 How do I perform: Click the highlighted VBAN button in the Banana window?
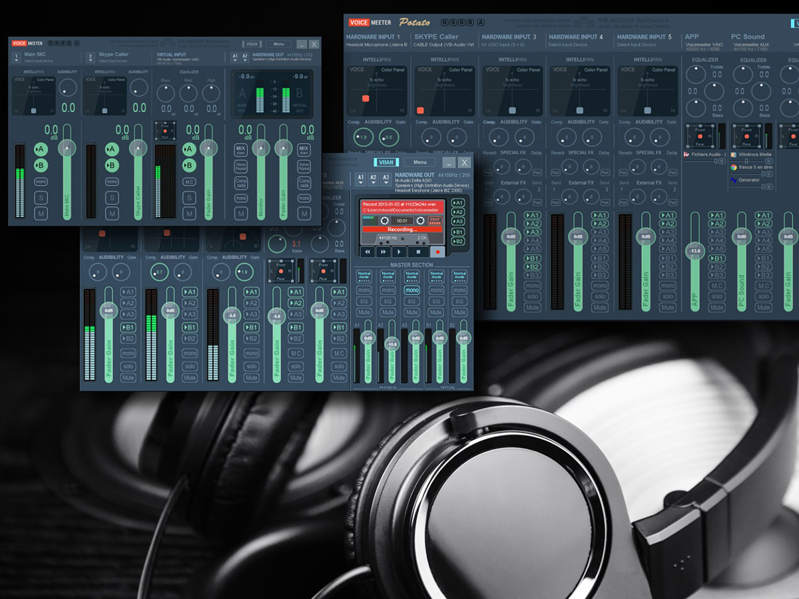385,162
